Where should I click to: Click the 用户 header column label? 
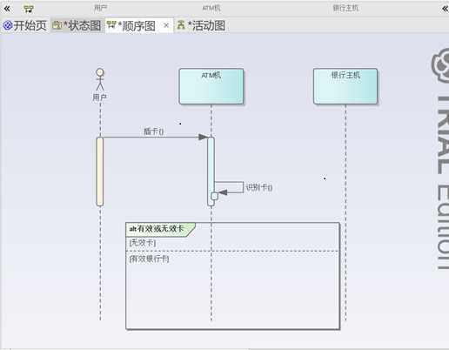click(x=100, y=8)
